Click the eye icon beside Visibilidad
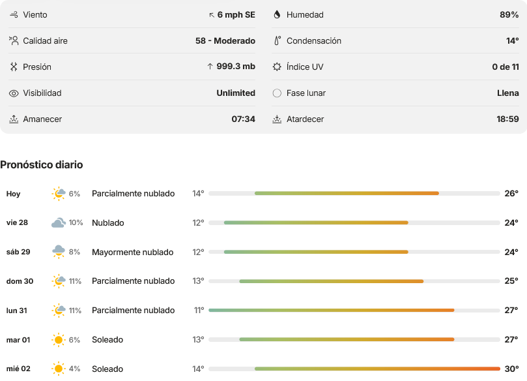The image size is (527, 381). click(x=14, y=93)
